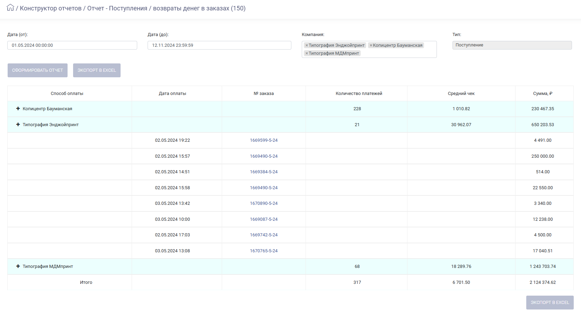Select payment date 02.05.2024 19:22
581x314 pixels.
tap(173, 140)
